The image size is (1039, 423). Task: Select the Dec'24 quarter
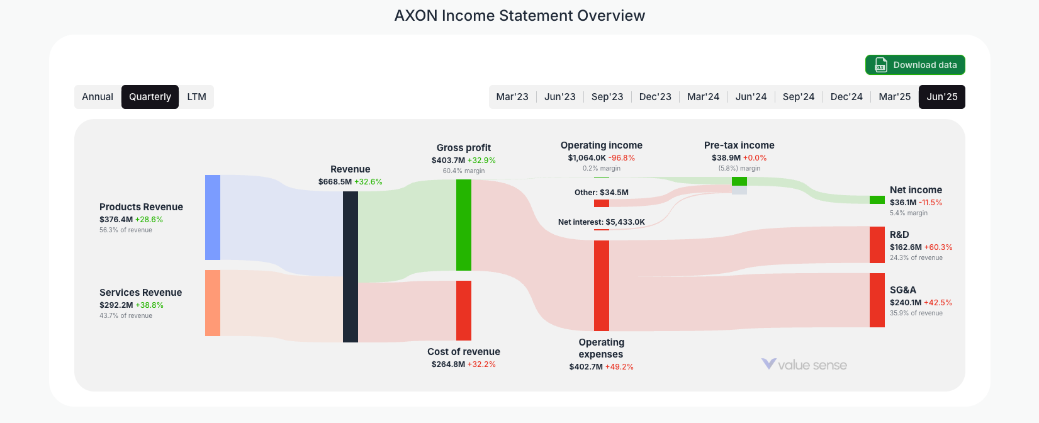[x=846, y=97]
